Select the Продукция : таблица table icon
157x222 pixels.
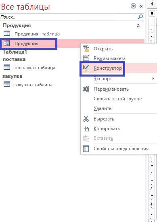pyautogui.click(x=7, y=33)
